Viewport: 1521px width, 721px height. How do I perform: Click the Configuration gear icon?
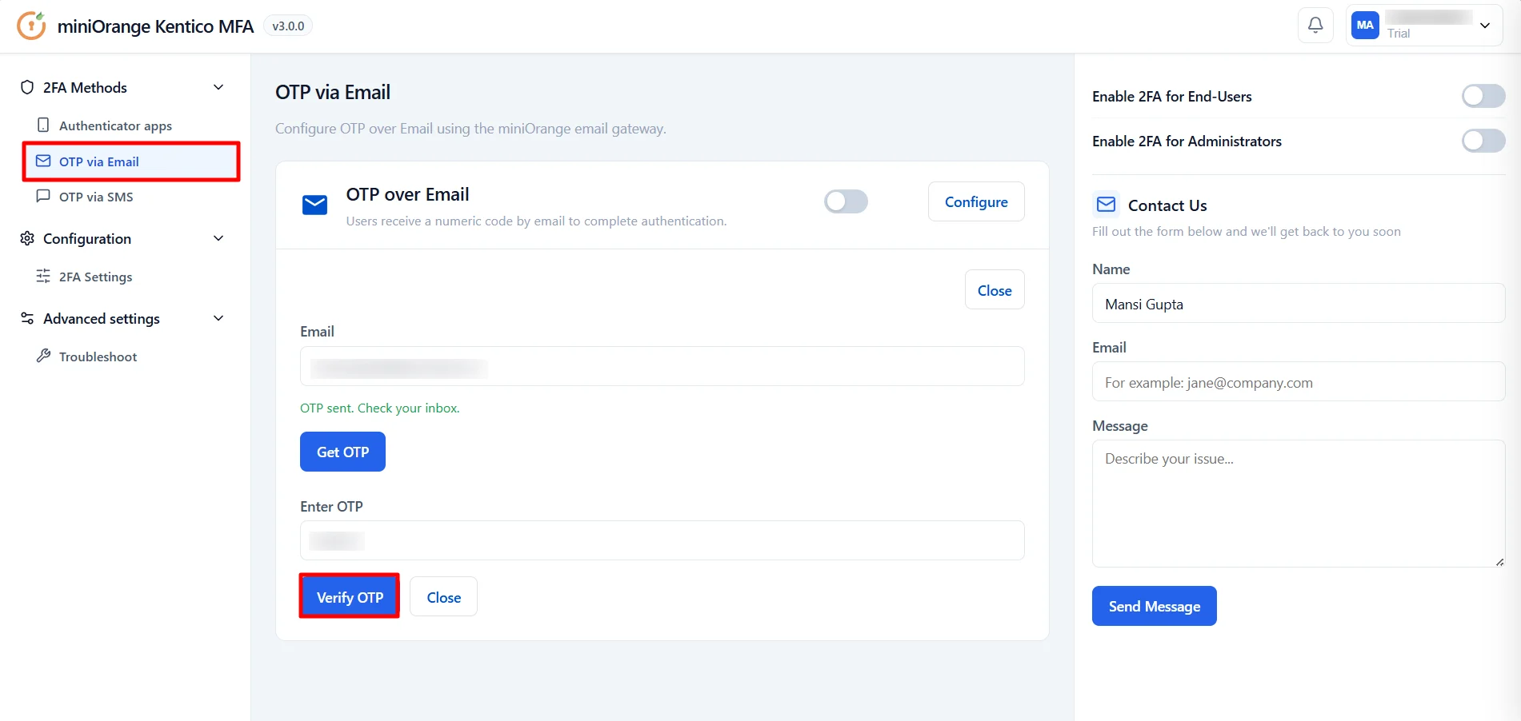click(27, 238)
